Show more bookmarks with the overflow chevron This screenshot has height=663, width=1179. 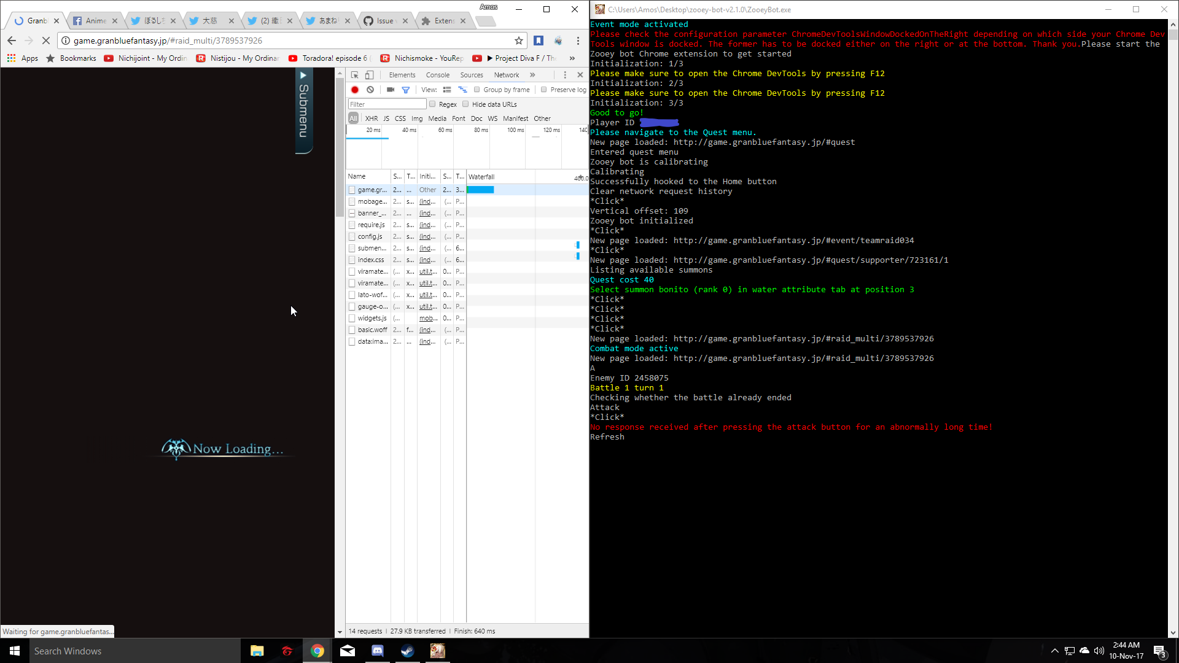[572, 58]
